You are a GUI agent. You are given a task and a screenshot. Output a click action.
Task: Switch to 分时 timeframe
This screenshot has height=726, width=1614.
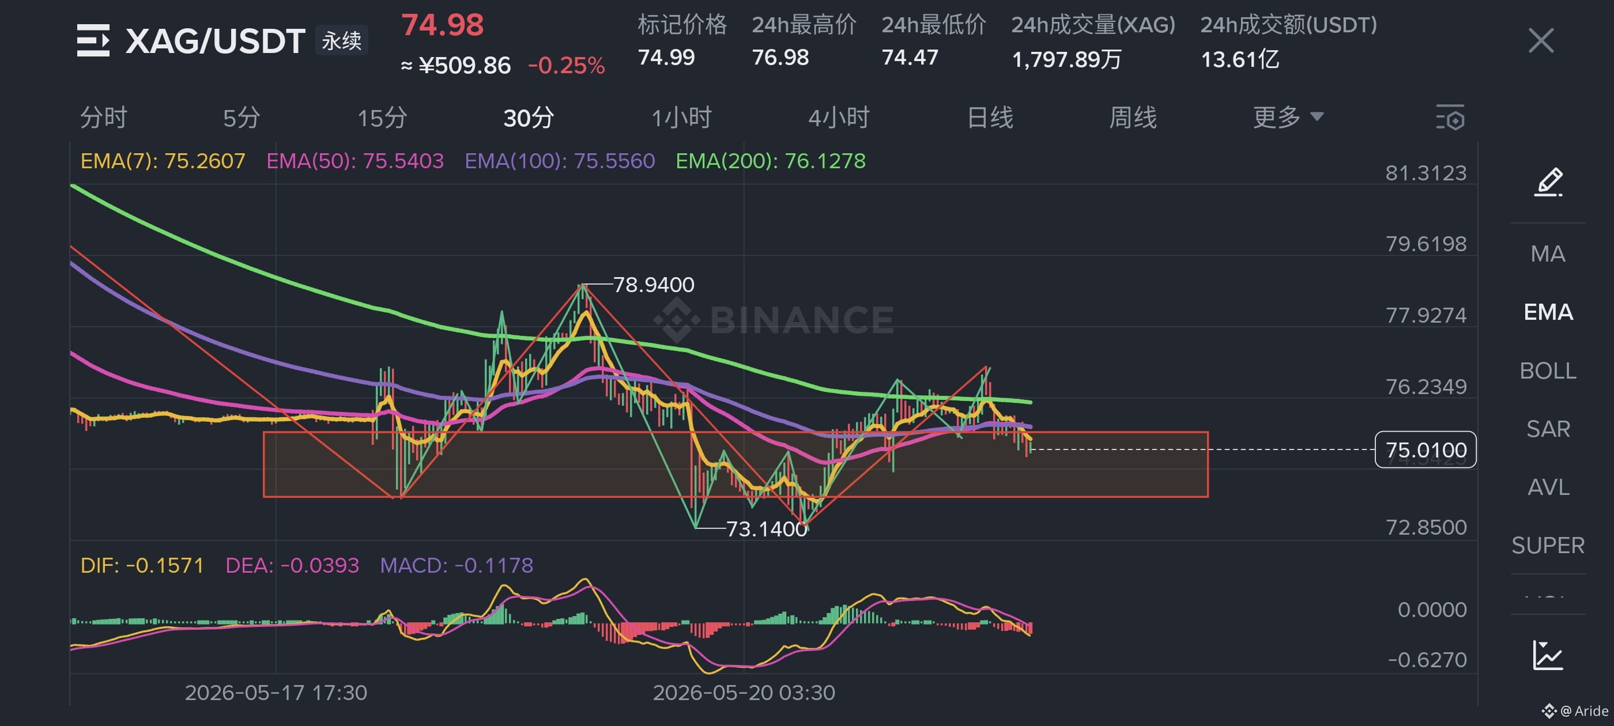click(103, 117)
